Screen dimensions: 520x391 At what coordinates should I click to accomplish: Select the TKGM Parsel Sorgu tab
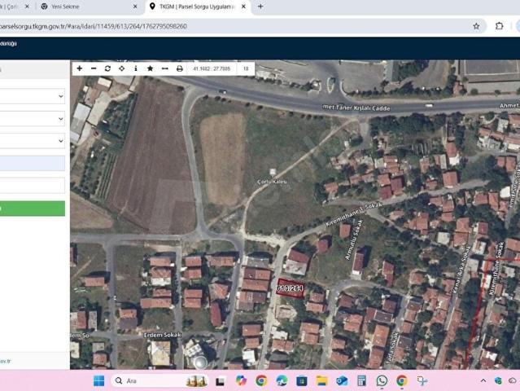pyautogui.click(x=197, y=7)
